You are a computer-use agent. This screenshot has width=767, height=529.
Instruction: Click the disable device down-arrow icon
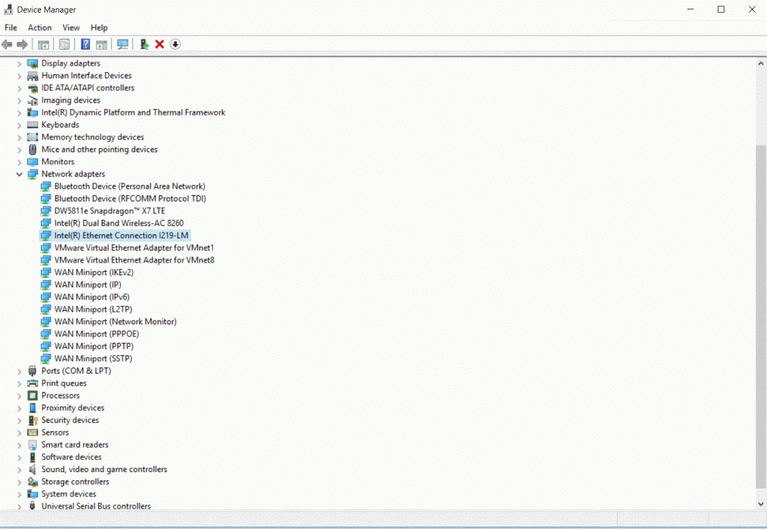point(175,44)
